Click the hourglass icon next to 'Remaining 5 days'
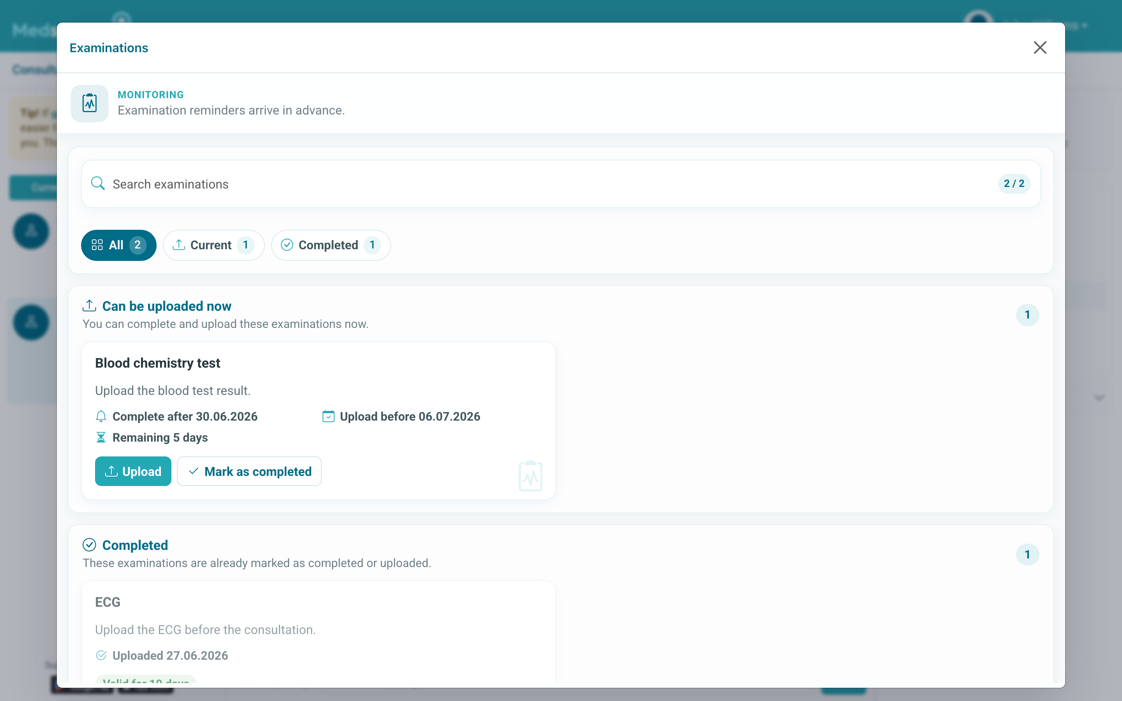 click(x=101, y=437)
